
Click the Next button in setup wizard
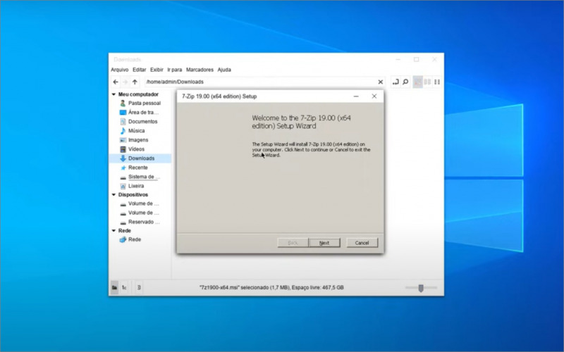[x=324, y=243]
